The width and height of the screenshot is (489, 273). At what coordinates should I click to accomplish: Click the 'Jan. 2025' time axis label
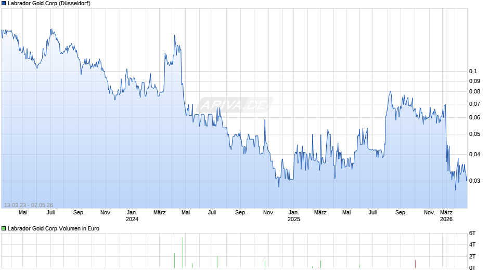pyautogui.click(x=294, y=216)
